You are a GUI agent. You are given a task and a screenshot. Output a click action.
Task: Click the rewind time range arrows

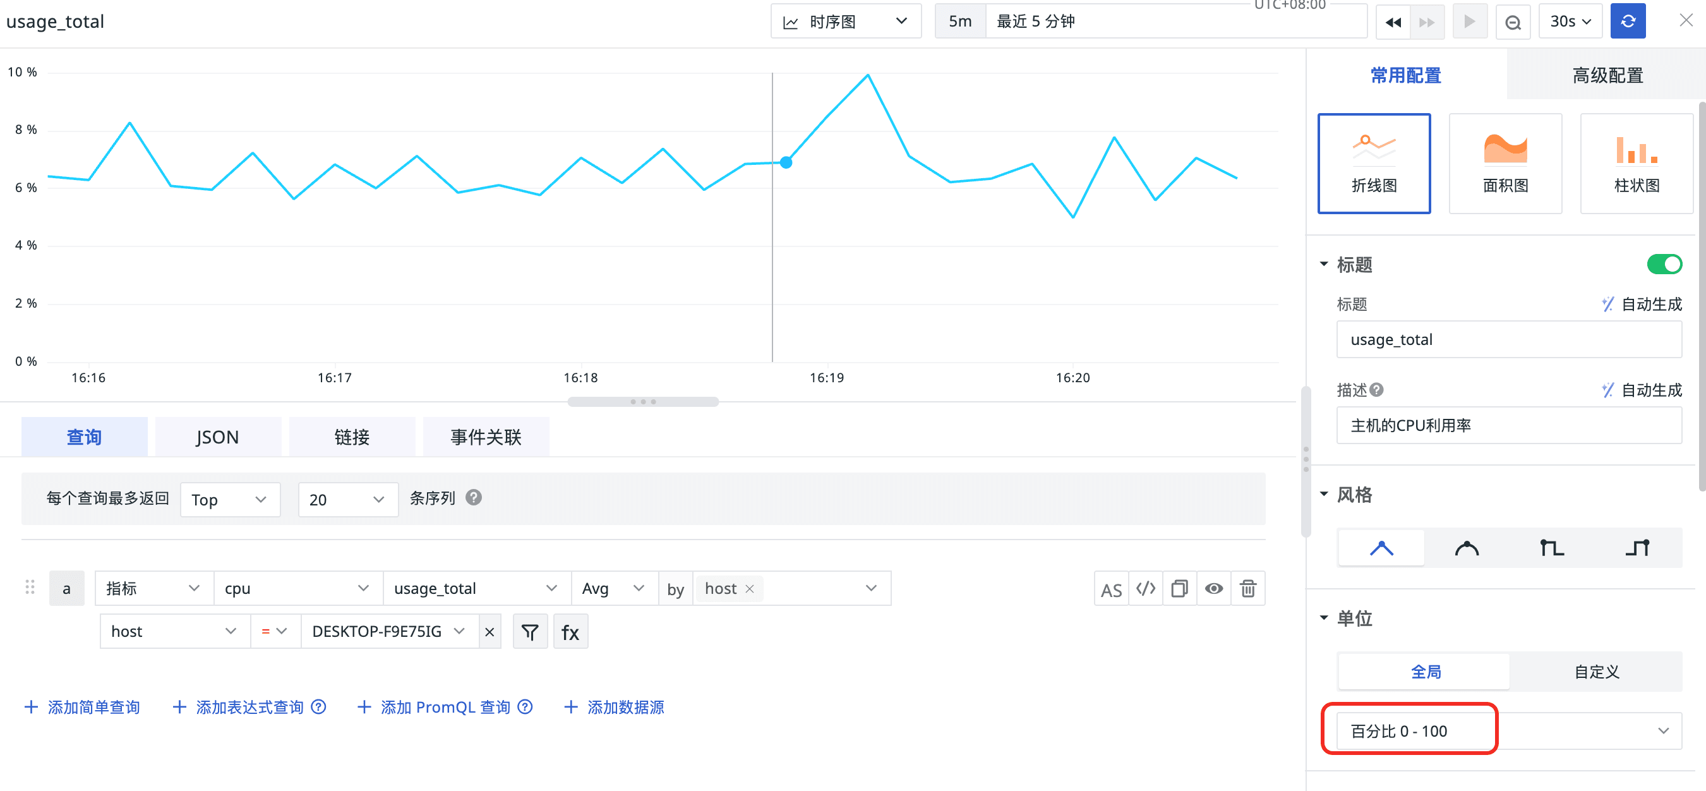click(x=1393, y=23)
